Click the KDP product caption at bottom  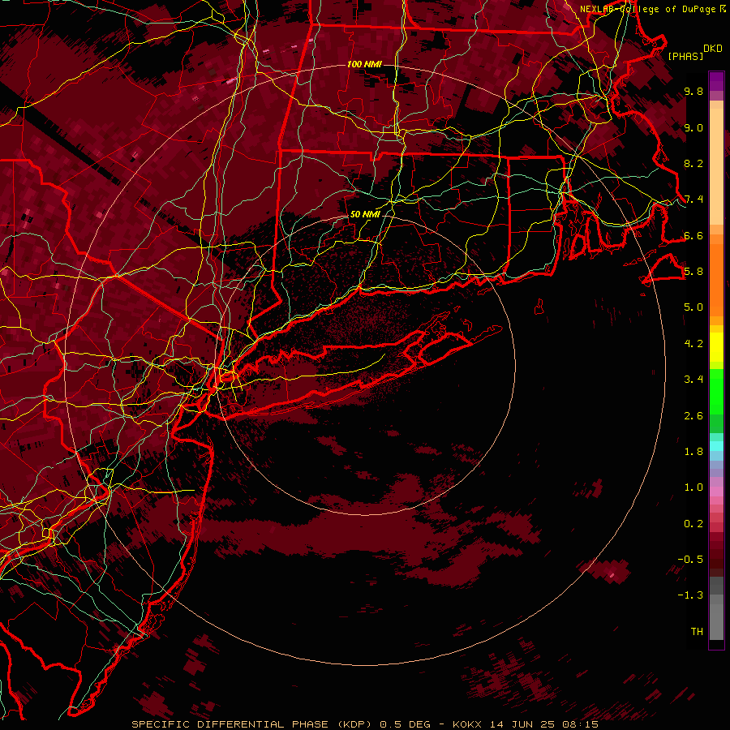(x=365, y=724)
